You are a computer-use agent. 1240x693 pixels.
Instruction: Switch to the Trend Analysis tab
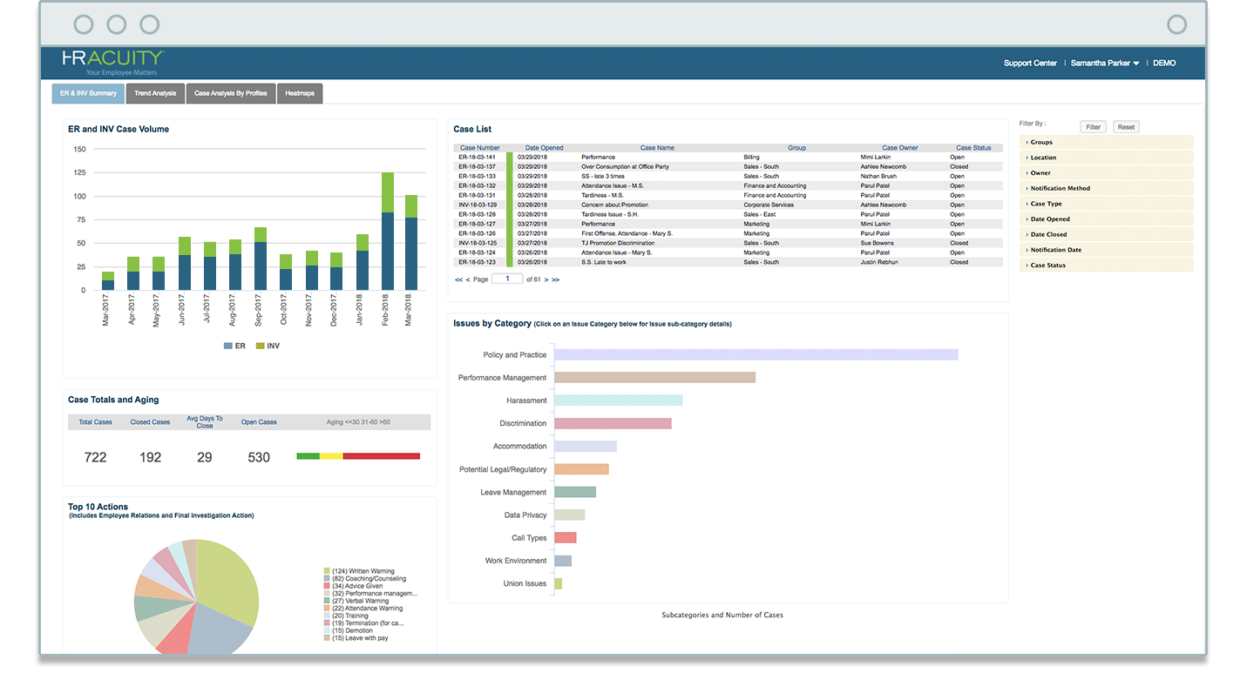pos(155,93)
